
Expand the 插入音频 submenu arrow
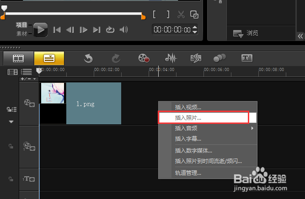(252, 128)
